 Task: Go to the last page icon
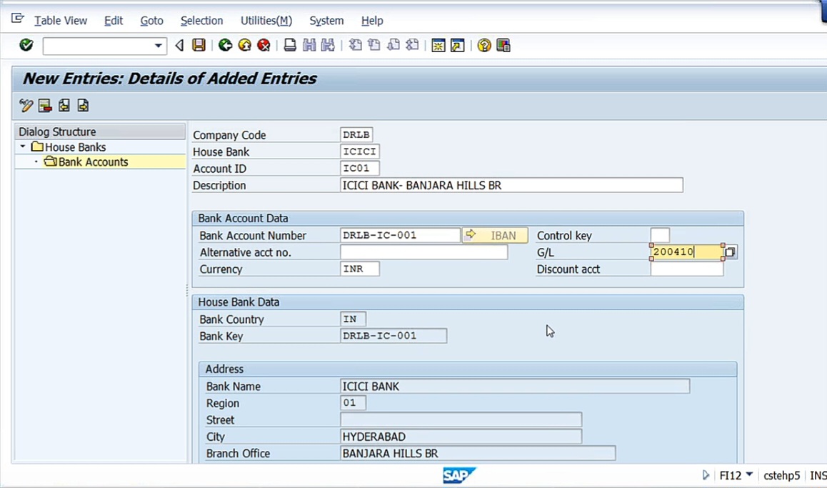click(x=413, y=46)
